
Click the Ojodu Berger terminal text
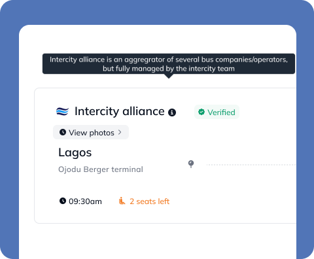[x=101, y=169]
